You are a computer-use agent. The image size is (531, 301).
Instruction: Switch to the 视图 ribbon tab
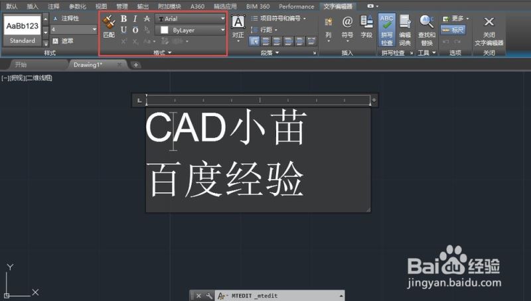pos(102,7)
